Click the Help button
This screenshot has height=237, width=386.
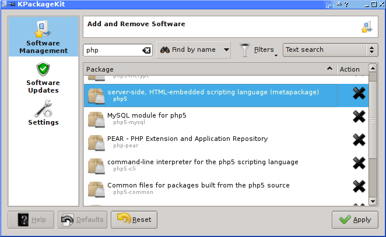31,220
